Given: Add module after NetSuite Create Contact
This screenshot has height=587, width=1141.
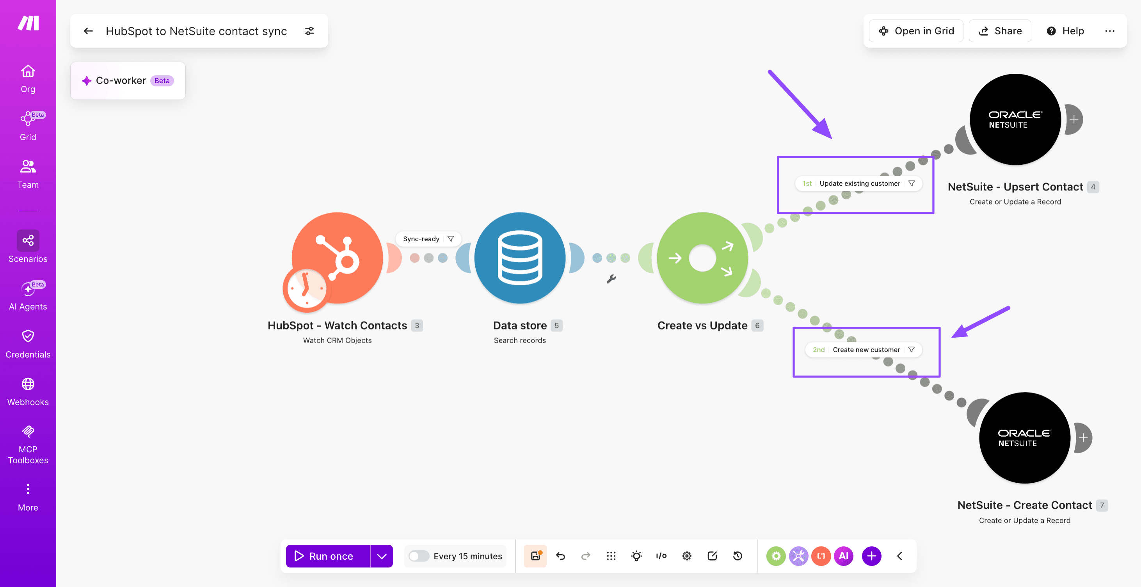Looking at the screenshot, I should point(1083,438).
